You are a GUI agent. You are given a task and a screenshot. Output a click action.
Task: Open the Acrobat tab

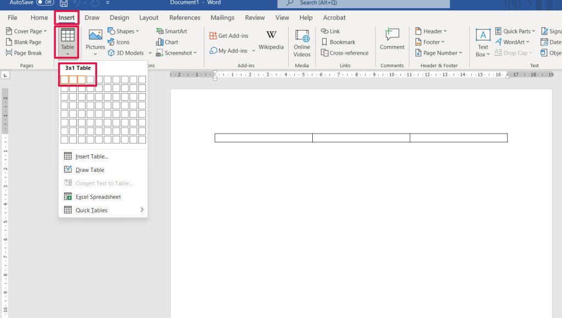[x=334, y=18]
